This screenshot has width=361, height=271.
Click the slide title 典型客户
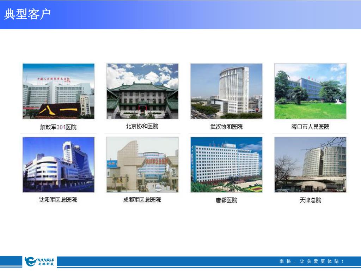pyautogui.click(x=27, y=14)
